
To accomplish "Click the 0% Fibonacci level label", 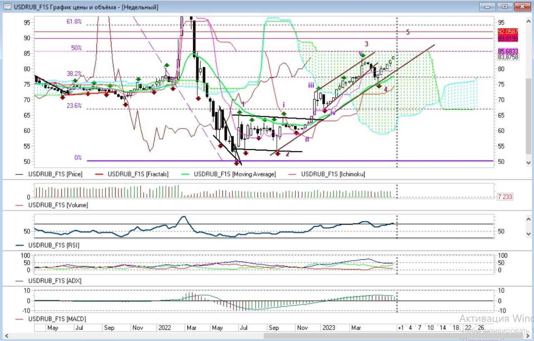I will coord(78,158).
